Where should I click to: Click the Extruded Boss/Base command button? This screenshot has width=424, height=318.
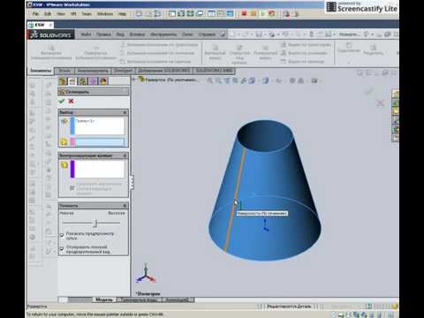pyautogui.click(x=51, y=52)
